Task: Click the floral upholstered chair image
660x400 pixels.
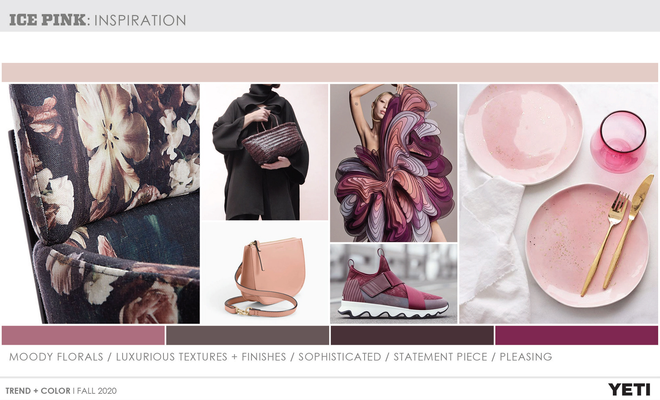Action: coord(103,204)
